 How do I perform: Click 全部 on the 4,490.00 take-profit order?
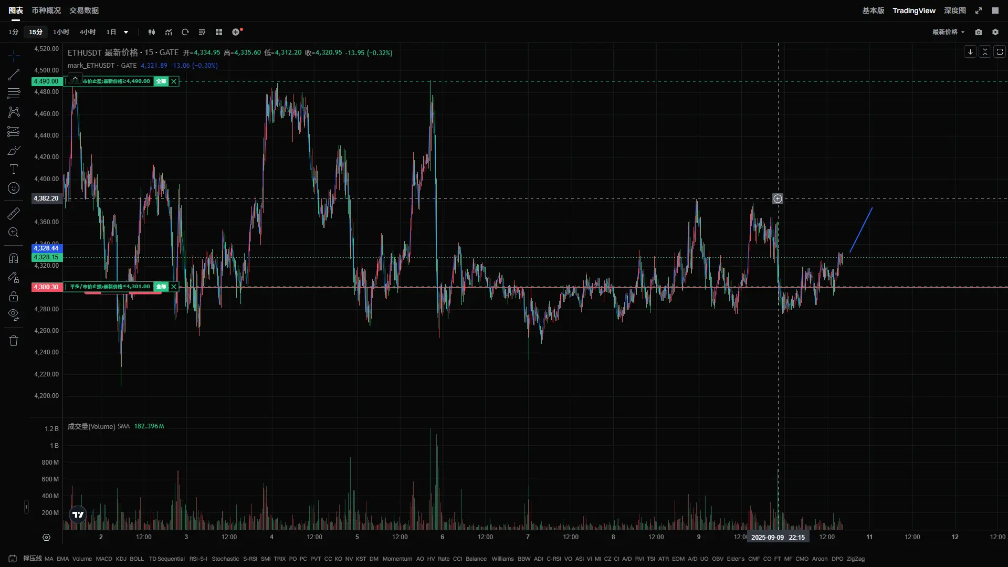pos(161,81)
